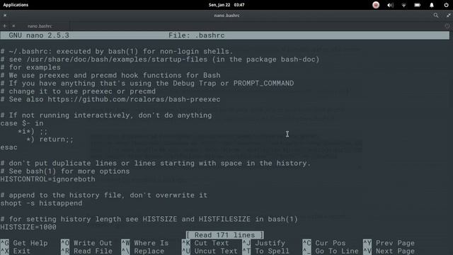The image size is (453, 255).
Task: Click the 'Read 171 lines' status message
Action: point(225,235)
